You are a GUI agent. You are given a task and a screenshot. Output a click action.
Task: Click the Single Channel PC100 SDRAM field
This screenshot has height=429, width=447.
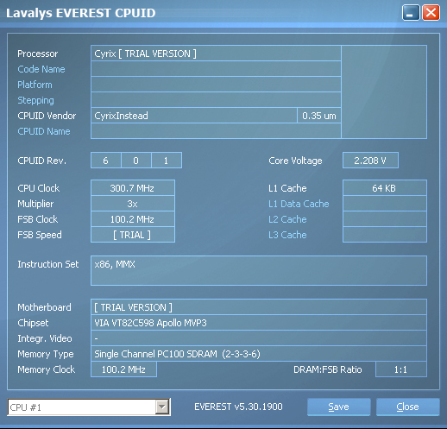point(259,354)
